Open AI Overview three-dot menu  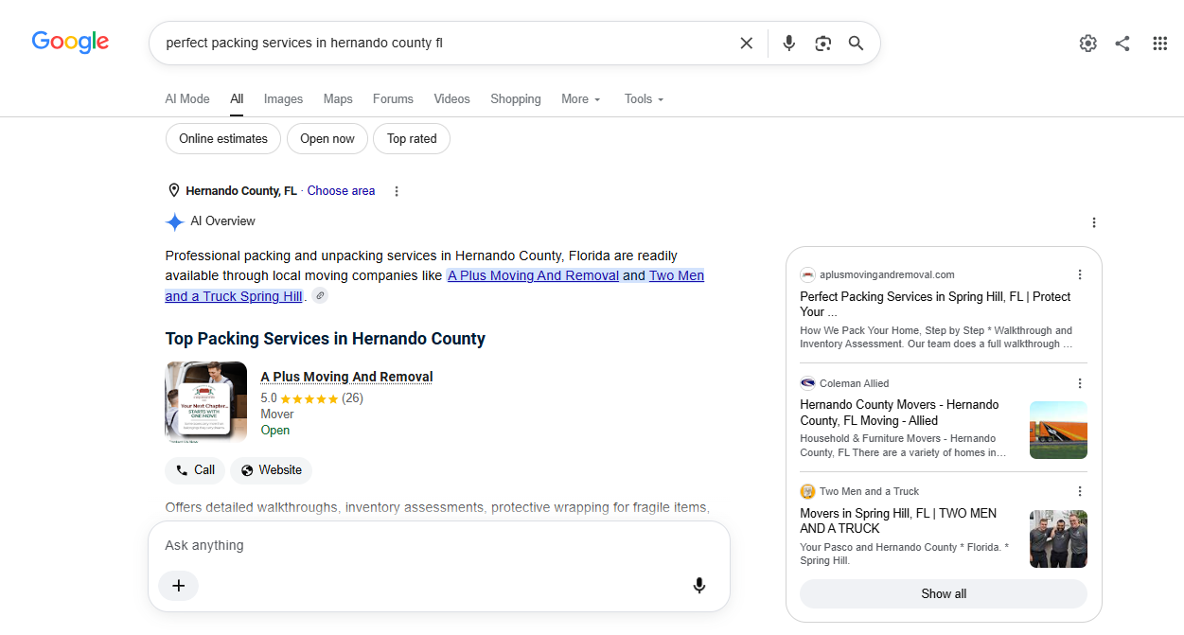1094,222
